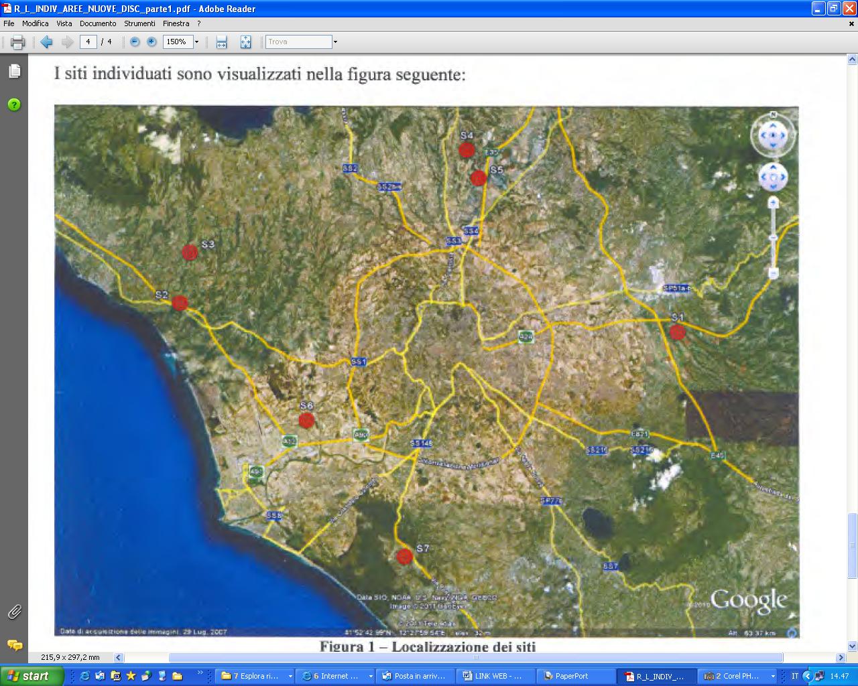Click the S7 red site marker
Screen dimensions: 858x686
point(404,557)
